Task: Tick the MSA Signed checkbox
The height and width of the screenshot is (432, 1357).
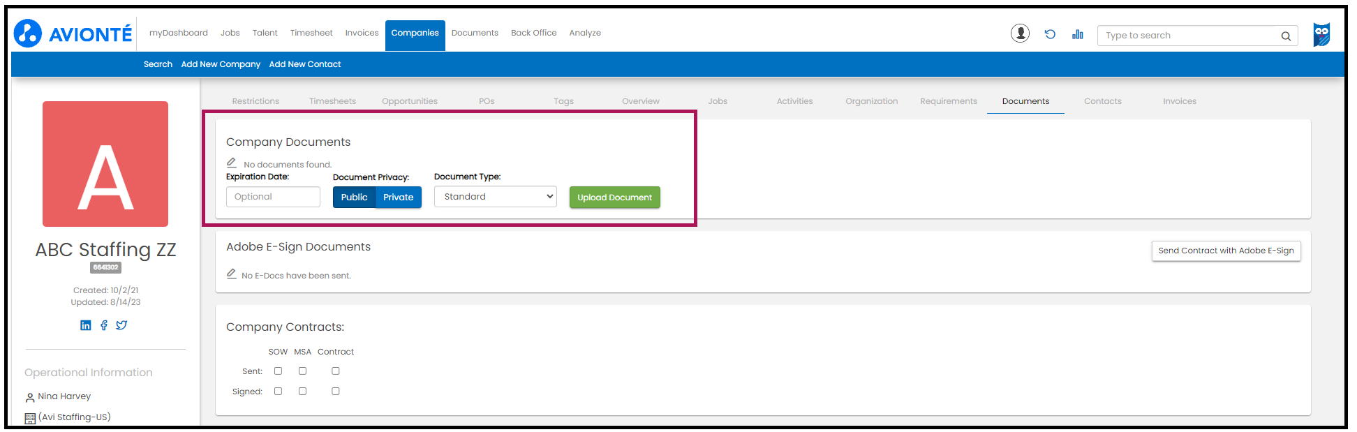Action: click(x=302, y=392)
